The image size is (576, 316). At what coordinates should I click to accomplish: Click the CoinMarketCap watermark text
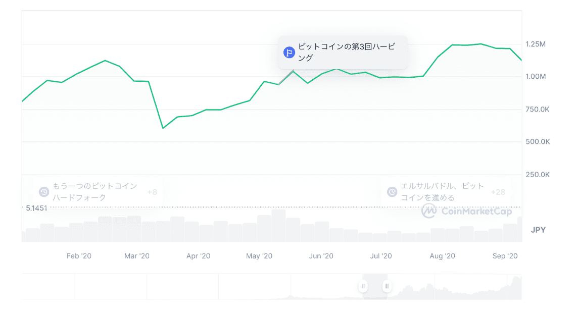point(476,212)
